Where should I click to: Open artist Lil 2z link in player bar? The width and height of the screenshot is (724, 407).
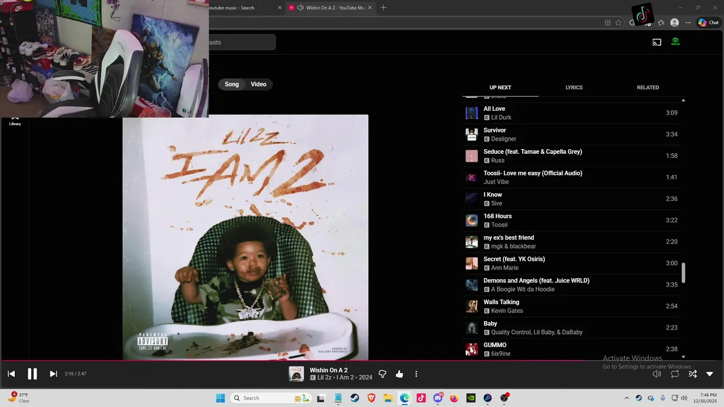(x=325, y=378)
